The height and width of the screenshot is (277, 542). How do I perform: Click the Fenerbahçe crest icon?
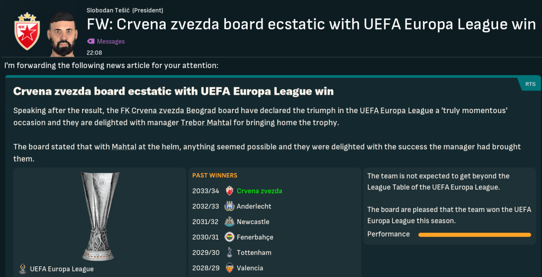click(x=229, y=237)
